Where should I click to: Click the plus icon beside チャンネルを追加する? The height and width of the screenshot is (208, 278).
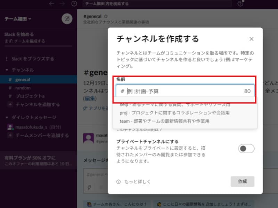pos(10,105)
